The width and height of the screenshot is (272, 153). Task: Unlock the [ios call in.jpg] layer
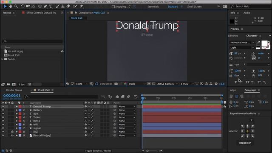coord(12,135)
